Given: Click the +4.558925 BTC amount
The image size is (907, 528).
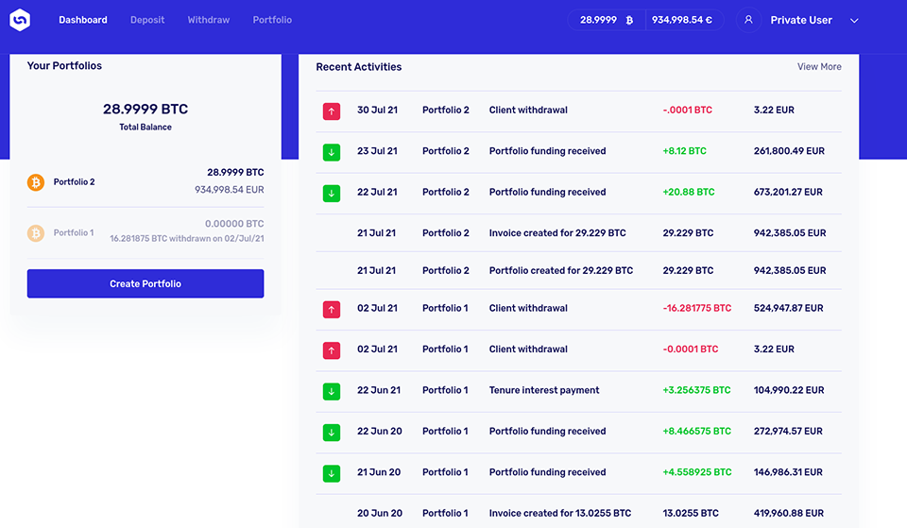Looking at the screenshot, I should 697,472.
